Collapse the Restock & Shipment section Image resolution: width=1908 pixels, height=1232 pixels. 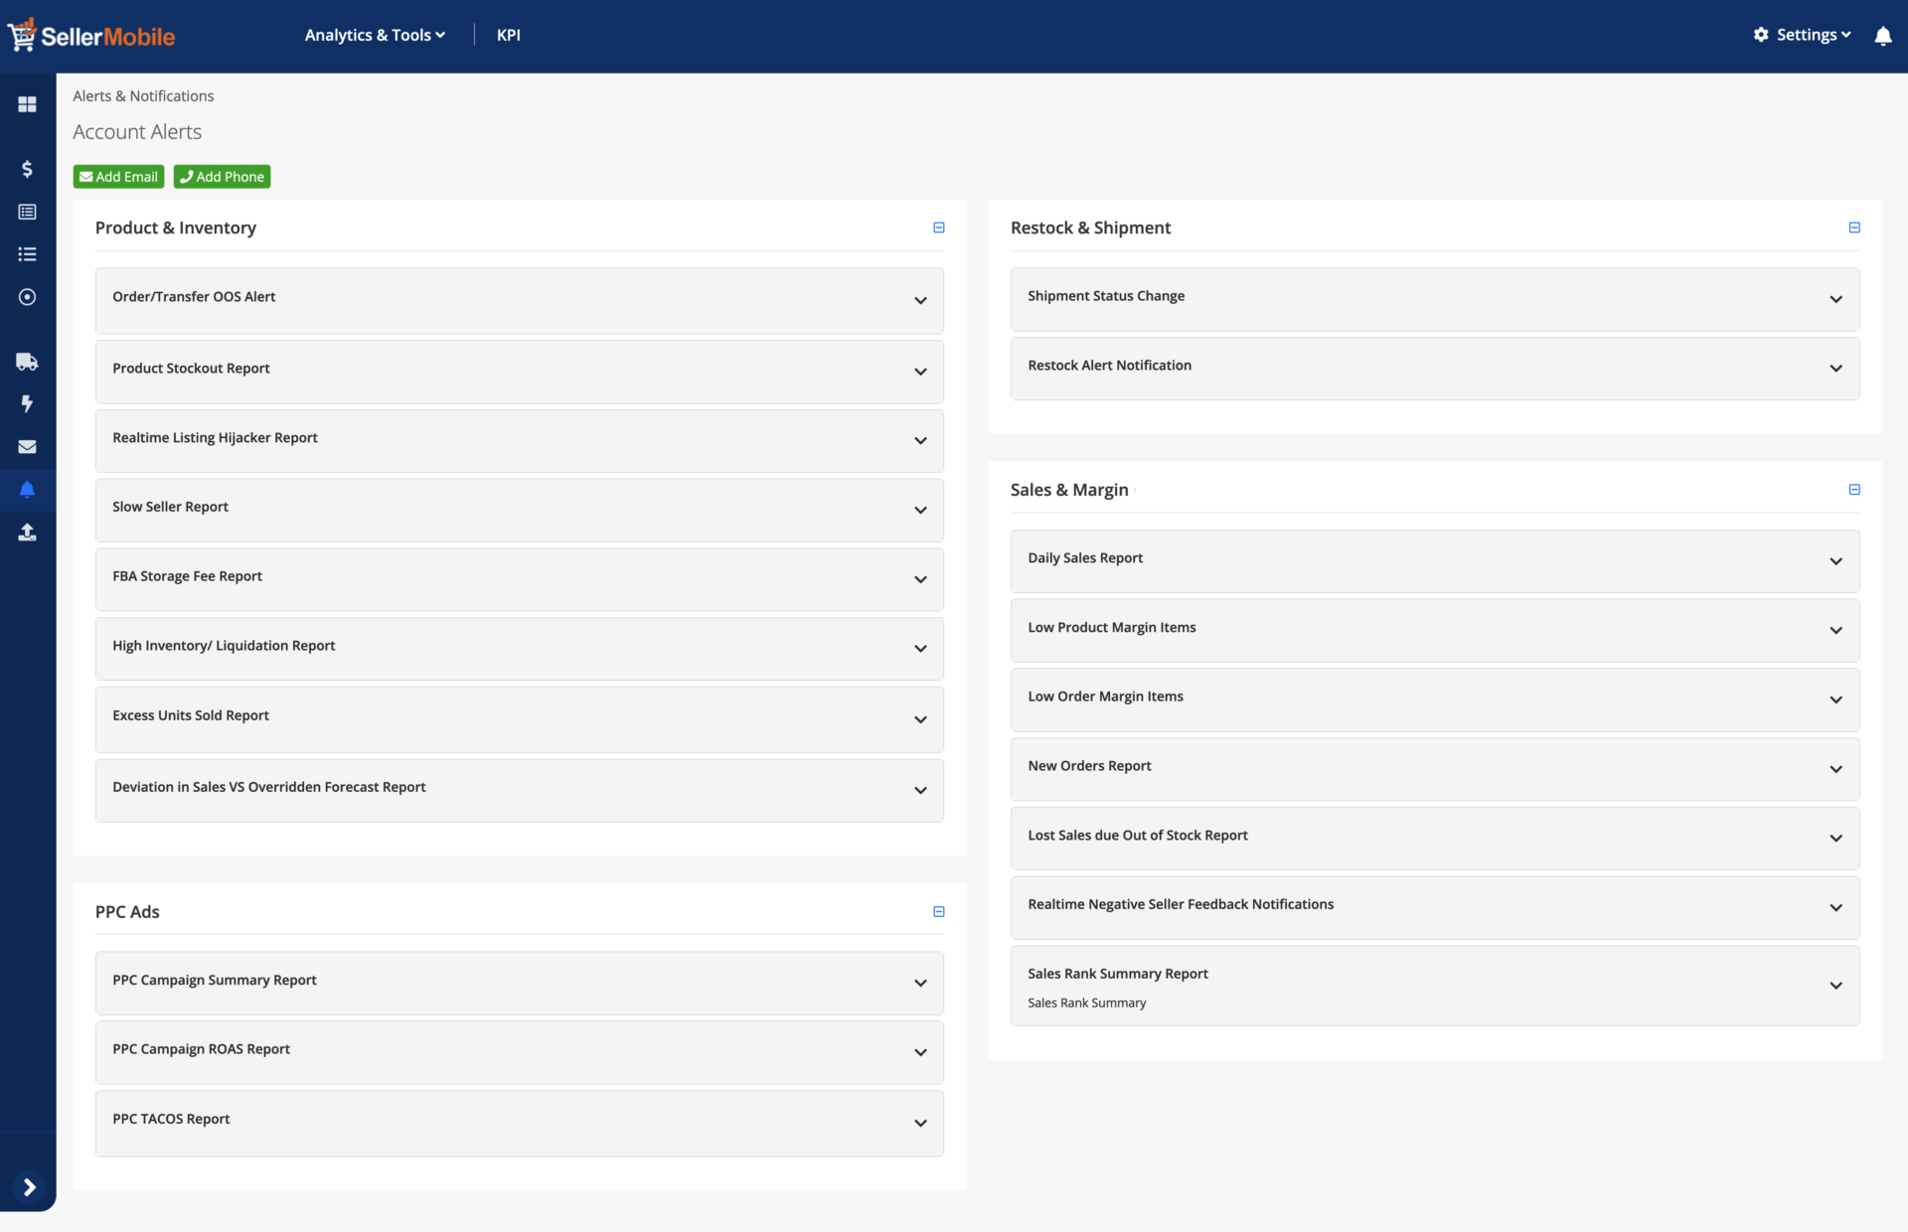[1853, 228]
